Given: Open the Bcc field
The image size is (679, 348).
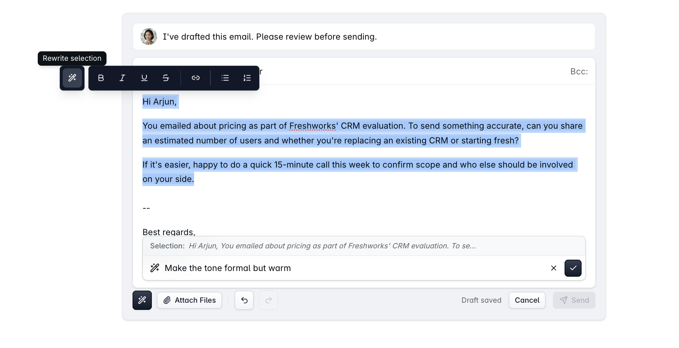Looking at the screenshot, I should click(x=579, y=71).
